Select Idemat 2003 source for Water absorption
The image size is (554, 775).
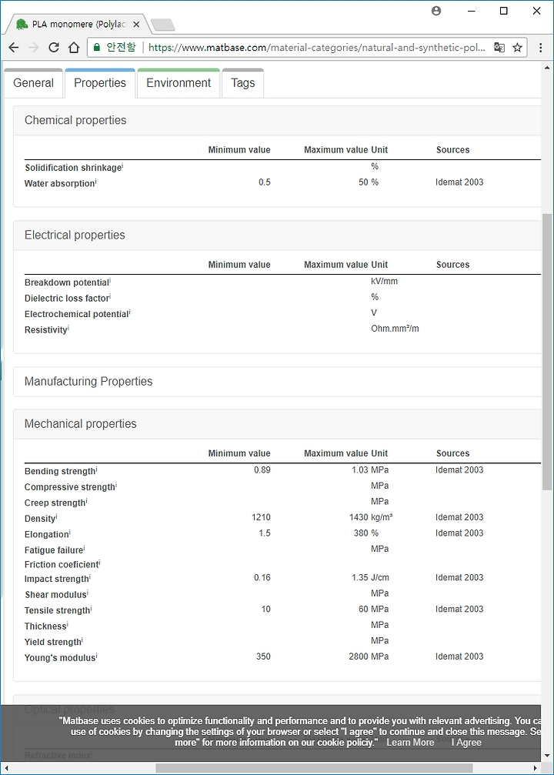point(459,182)
